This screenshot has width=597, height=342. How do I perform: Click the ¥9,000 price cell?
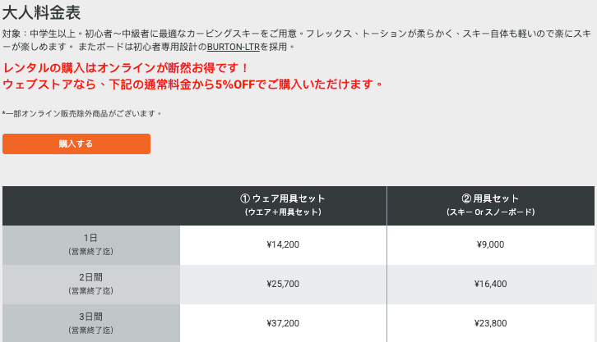(491, 244)
